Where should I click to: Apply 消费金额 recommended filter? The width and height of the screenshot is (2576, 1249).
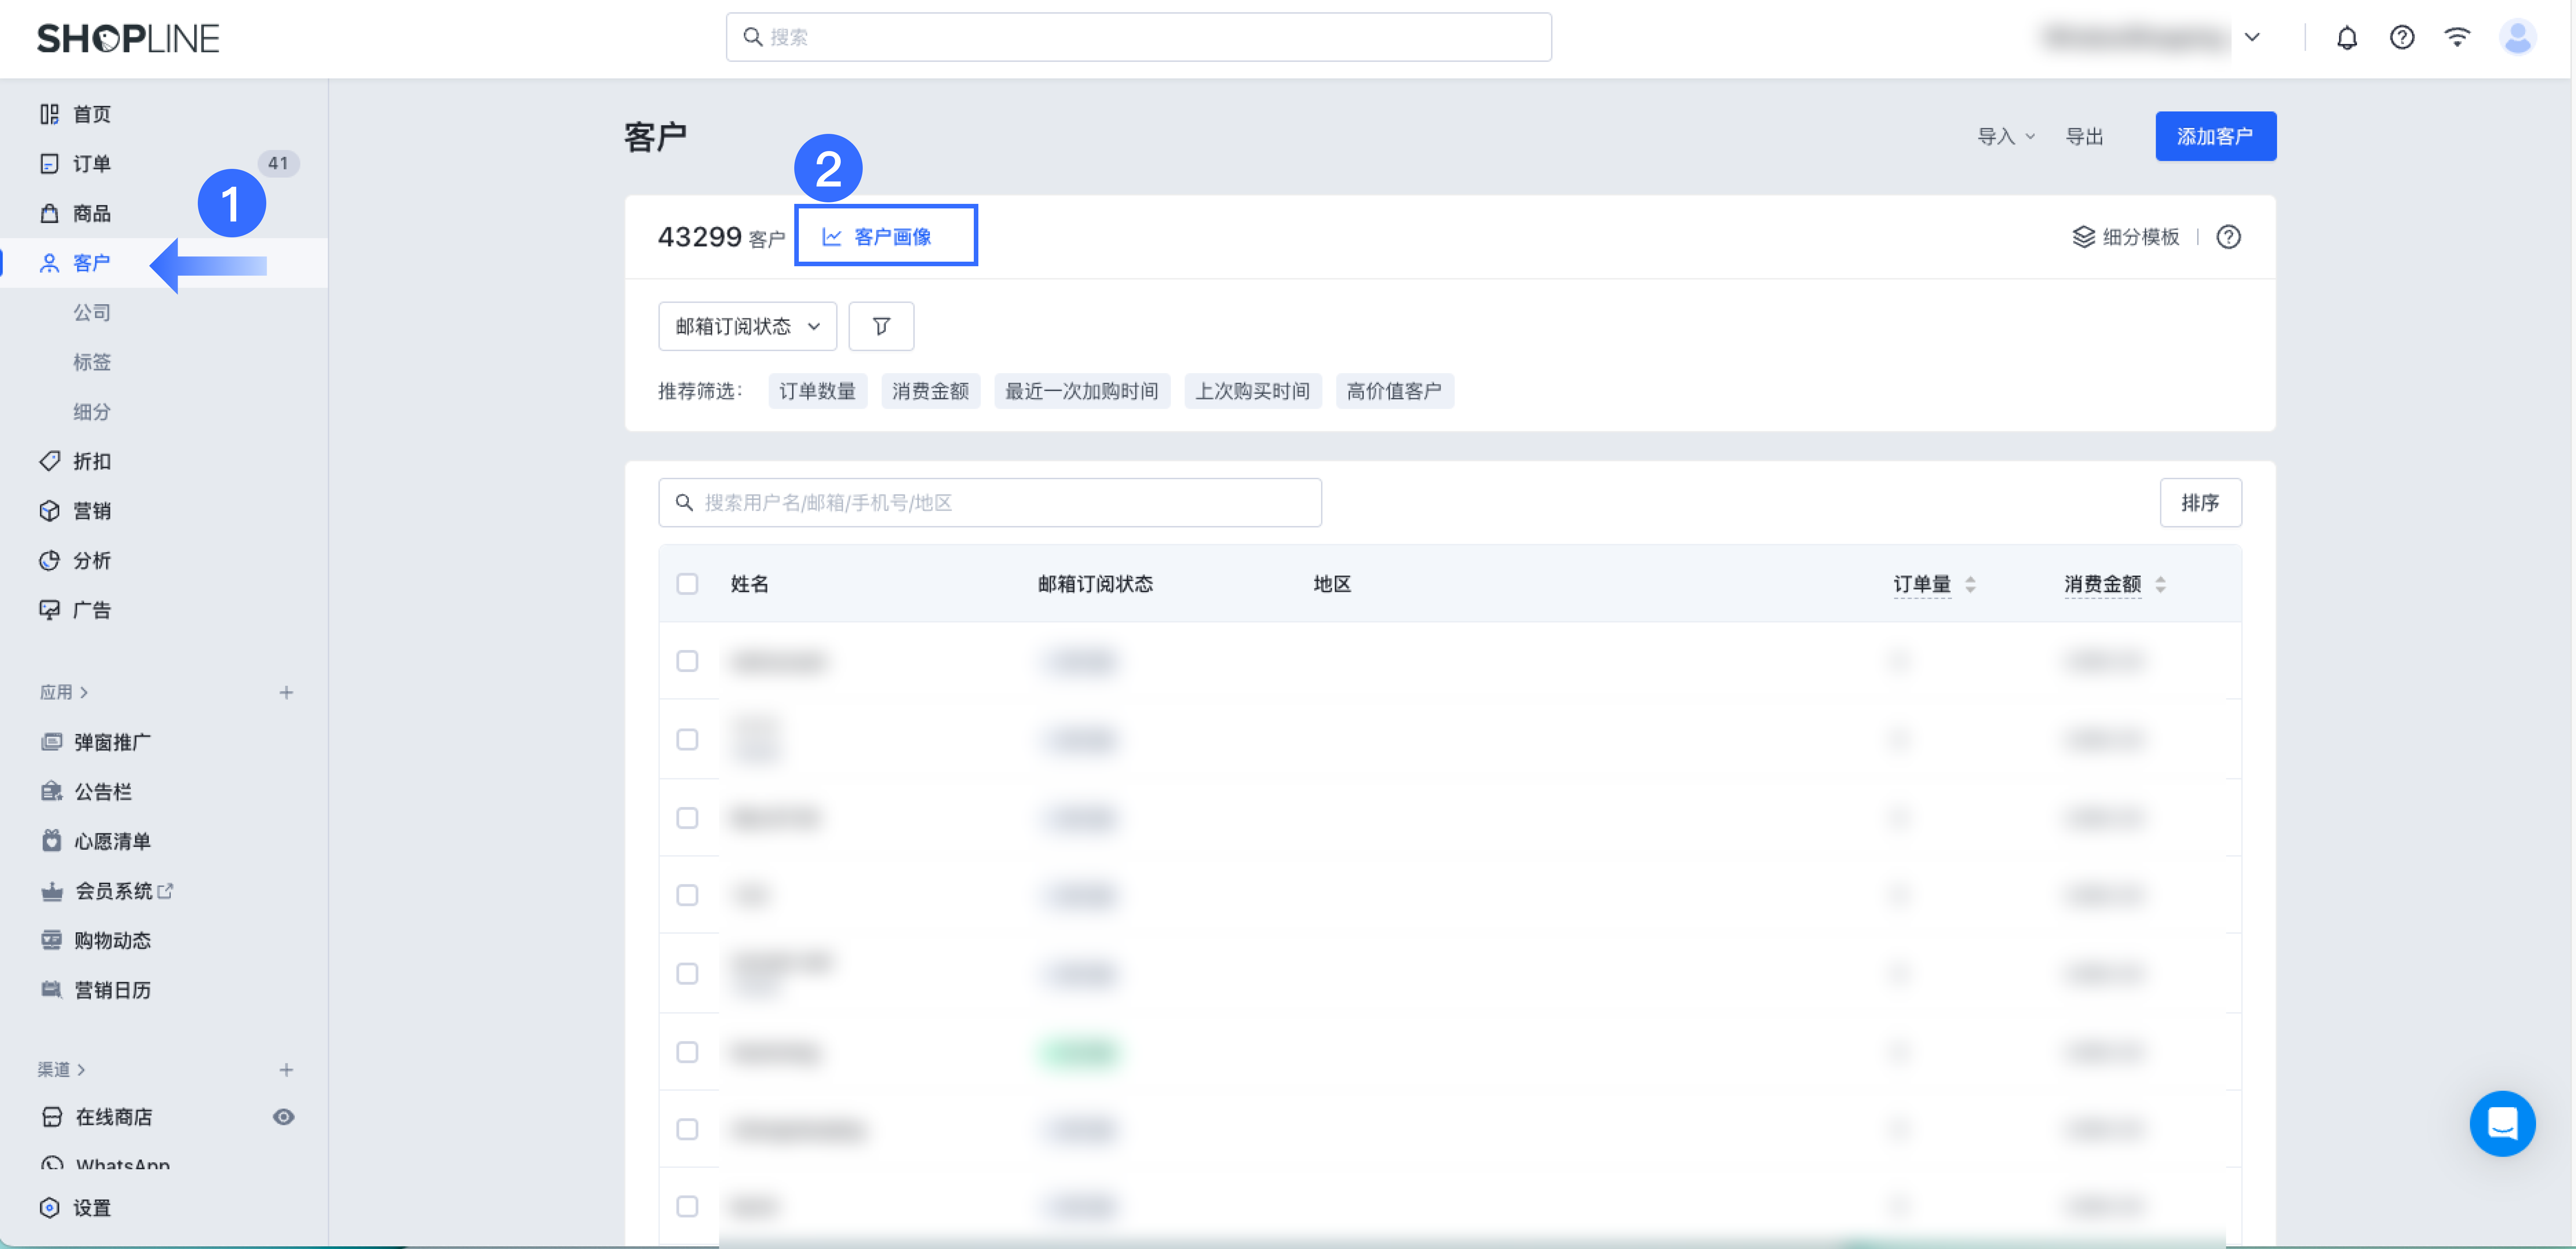(x=930, y=391)
